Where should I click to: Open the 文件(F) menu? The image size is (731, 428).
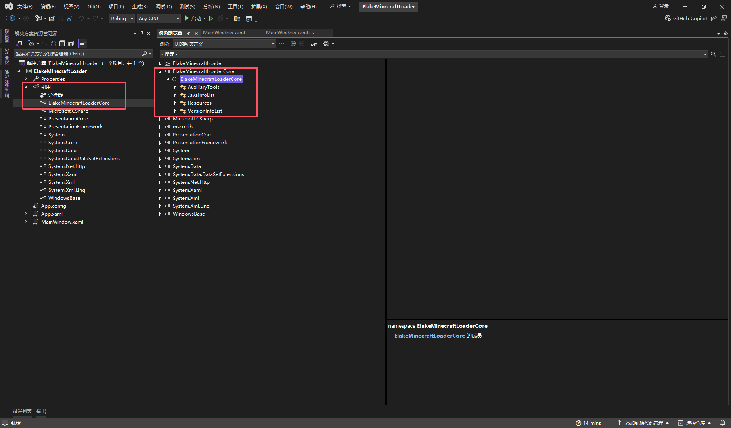point(25,6)
